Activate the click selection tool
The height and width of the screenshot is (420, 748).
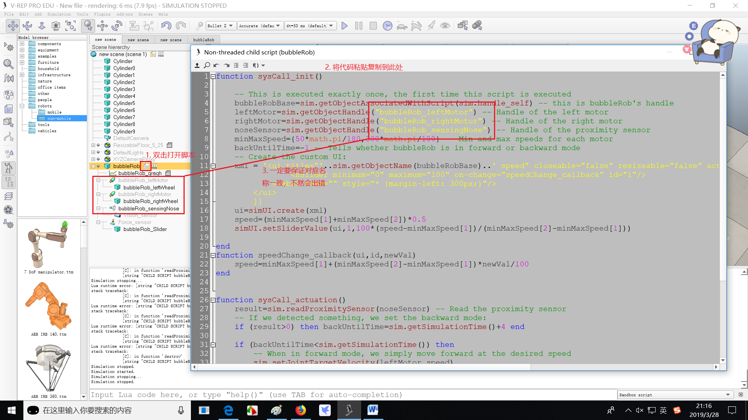(88, 26)
